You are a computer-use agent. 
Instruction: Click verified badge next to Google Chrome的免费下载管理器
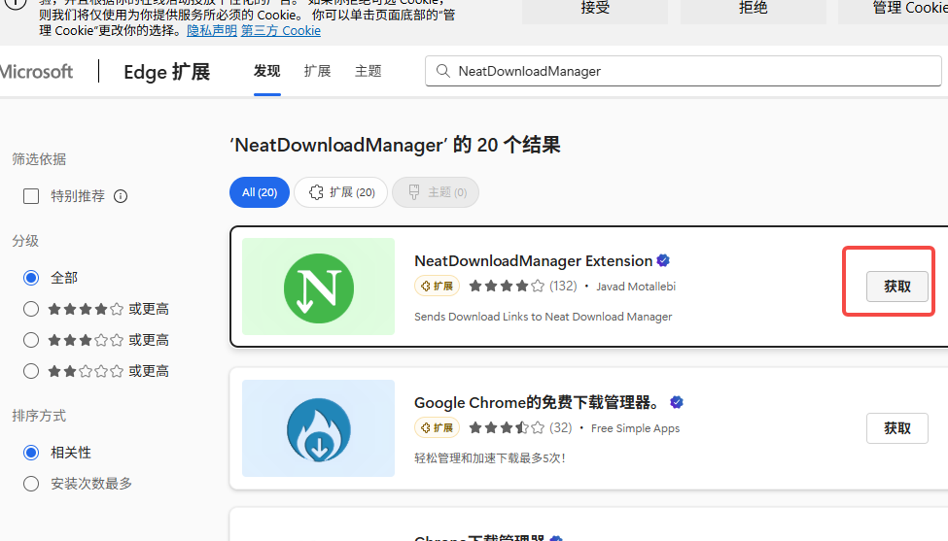(677, 402)
